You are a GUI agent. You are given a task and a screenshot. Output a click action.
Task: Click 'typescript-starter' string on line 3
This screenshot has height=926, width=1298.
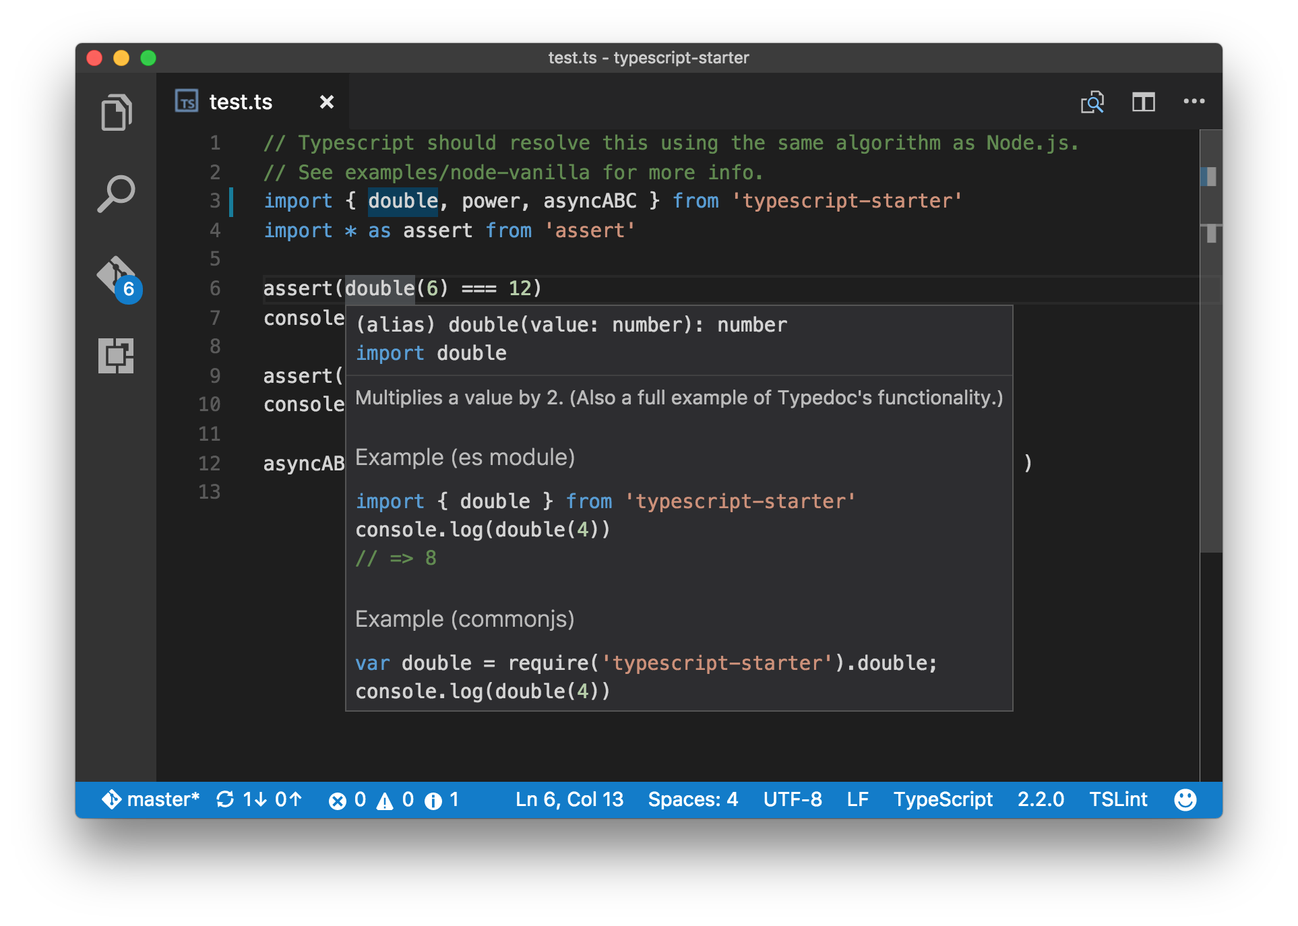point(847,201)
